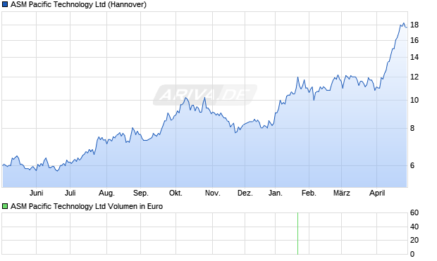437x261 pixels.
Task: Click the green volume bar in late January
Action: 297,234
